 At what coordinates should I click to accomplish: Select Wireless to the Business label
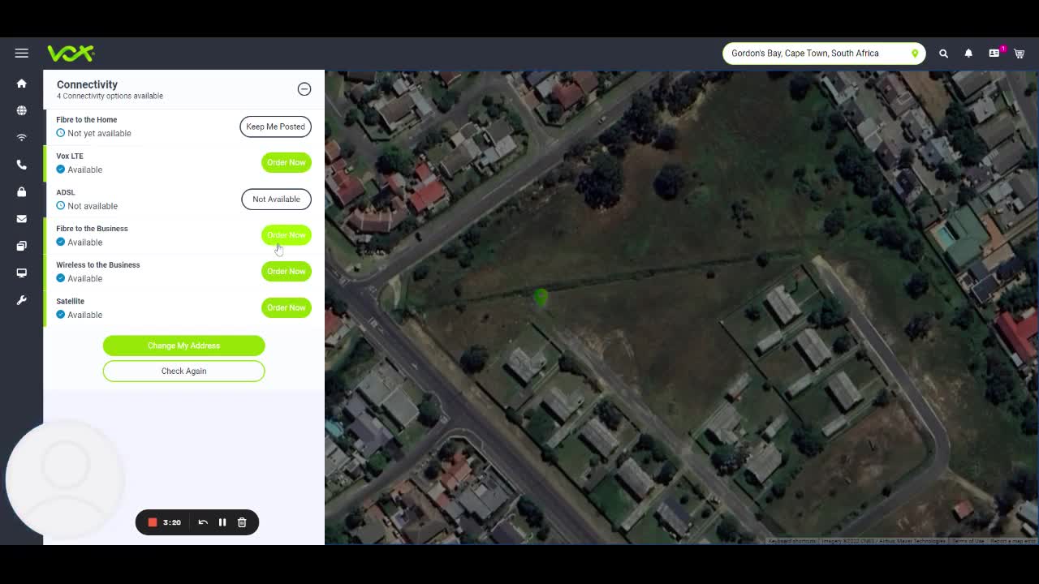tap(98, 265)
